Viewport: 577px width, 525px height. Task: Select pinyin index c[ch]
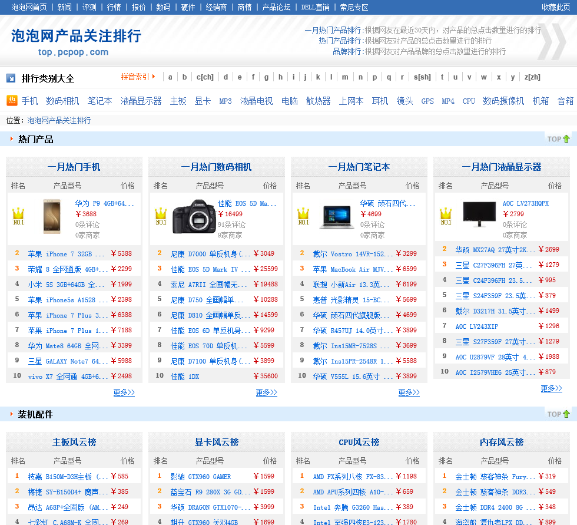point(205,77)
